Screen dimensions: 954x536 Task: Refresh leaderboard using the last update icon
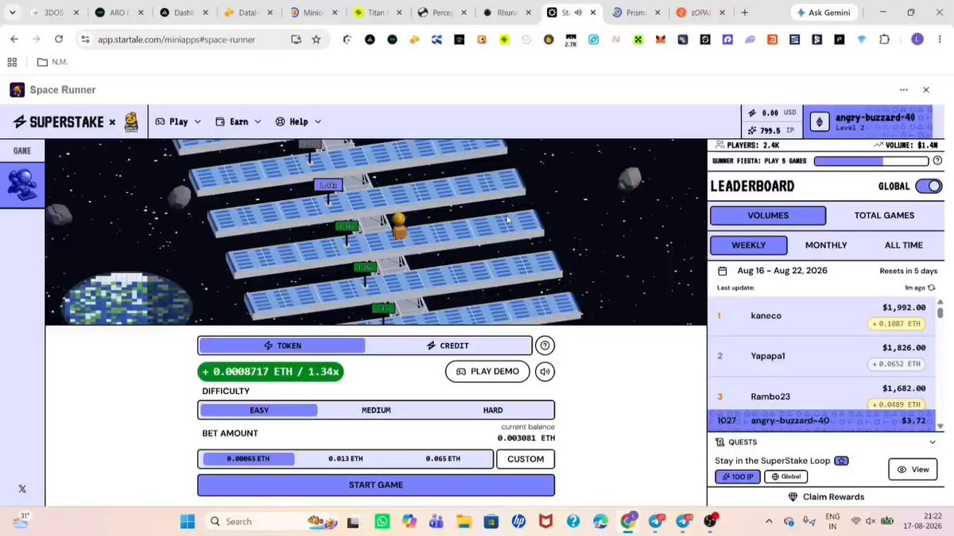[932, 287]
